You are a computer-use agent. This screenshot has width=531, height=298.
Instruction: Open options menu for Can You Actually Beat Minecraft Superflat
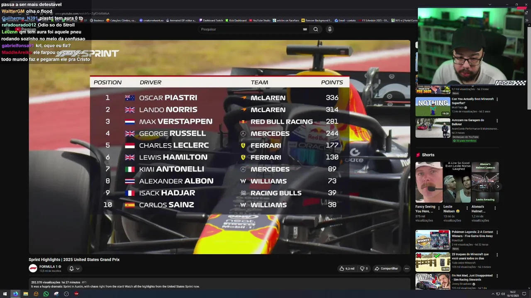tap(497, 99)
